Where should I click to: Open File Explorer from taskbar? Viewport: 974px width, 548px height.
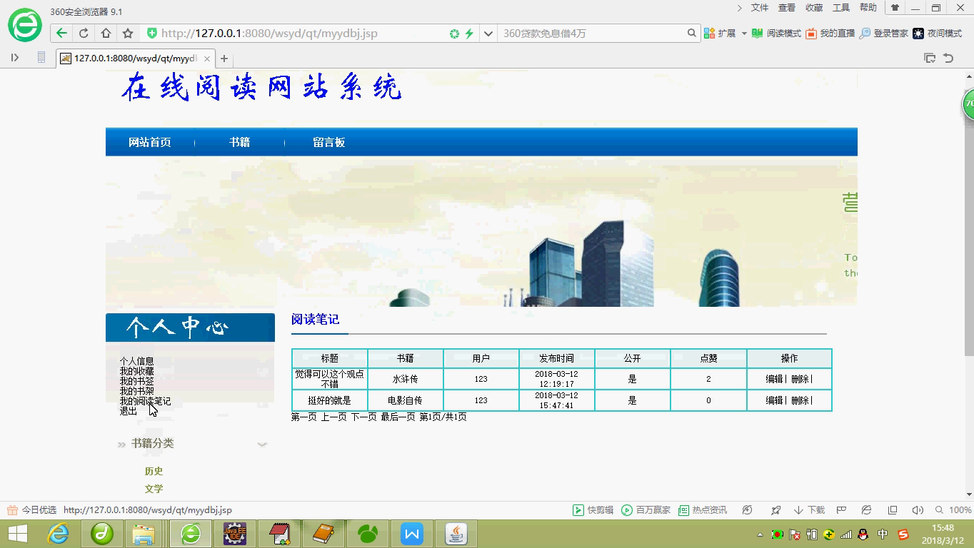coord(144,534)
